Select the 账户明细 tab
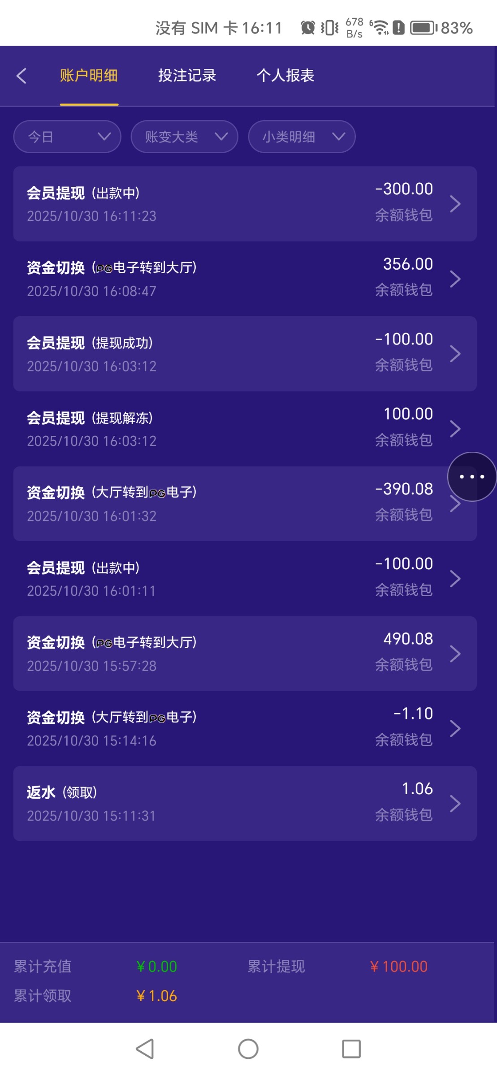 click(x=89, y=76)
